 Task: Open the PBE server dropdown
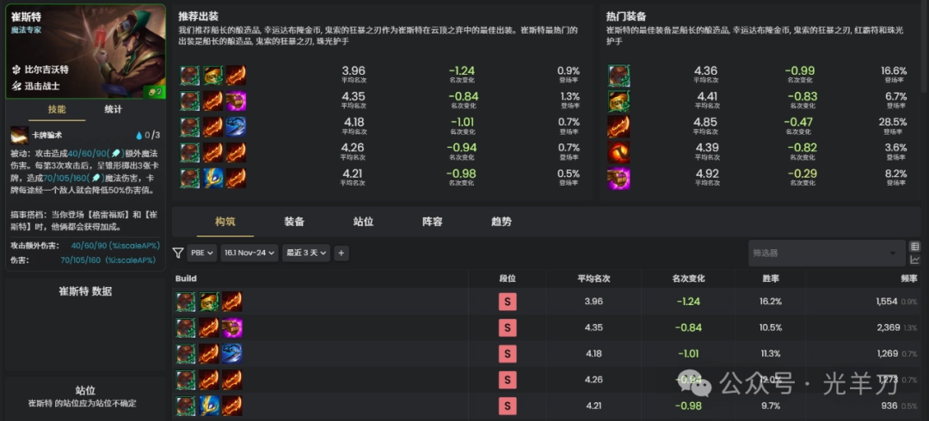tap(202, 253)
